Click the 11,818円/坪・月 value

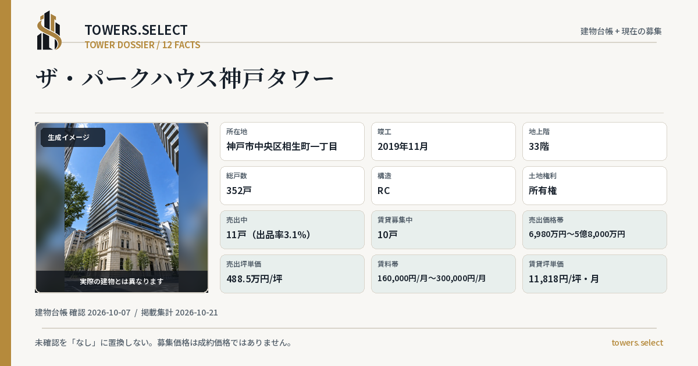click(x=564, y=279)
